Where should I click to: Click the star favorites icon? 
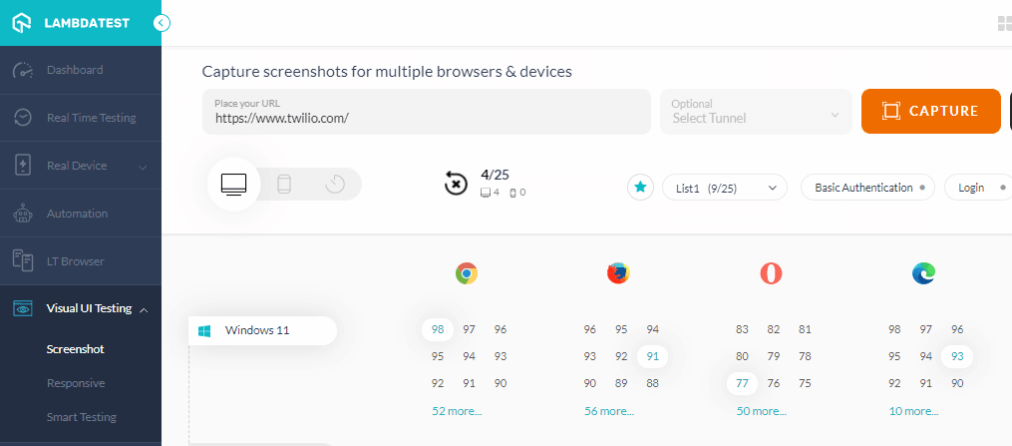[x=640, y=188]
